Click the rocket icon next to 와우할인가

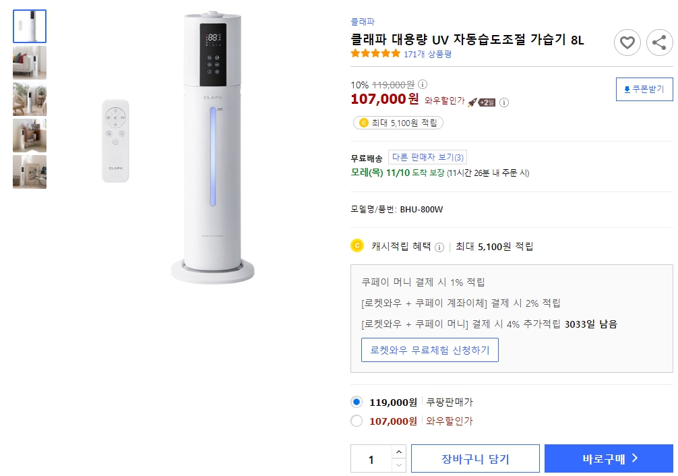click(x=471, y=101)
